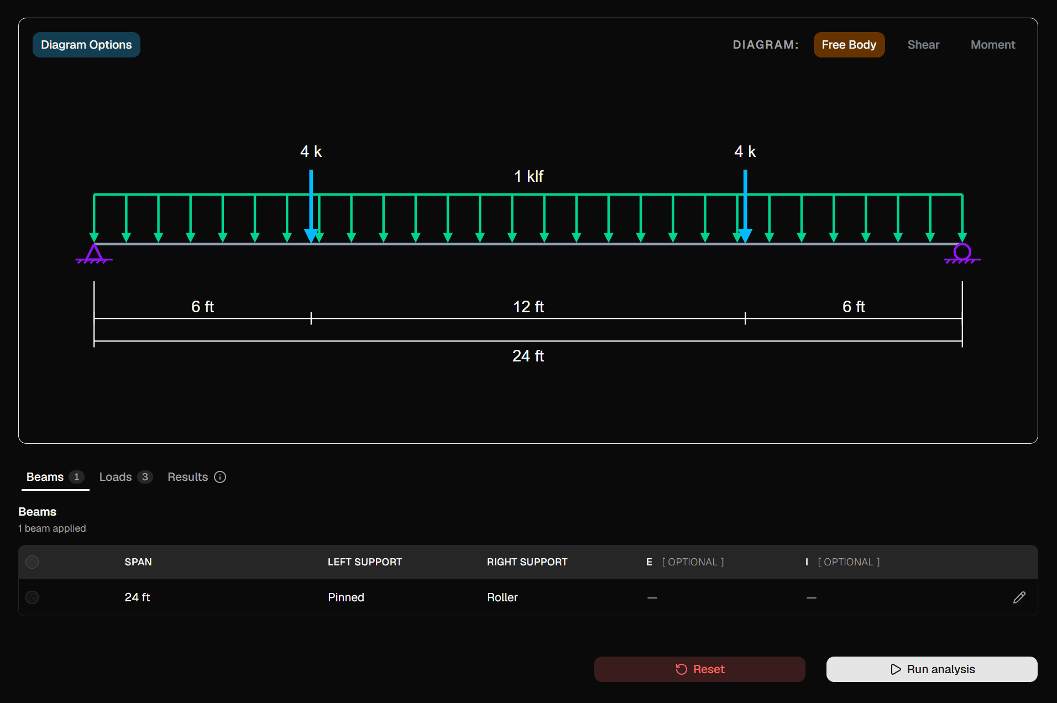Click the 'Pinned' left support cell
Screen dimensions: 1057x703
click(346, 597)
